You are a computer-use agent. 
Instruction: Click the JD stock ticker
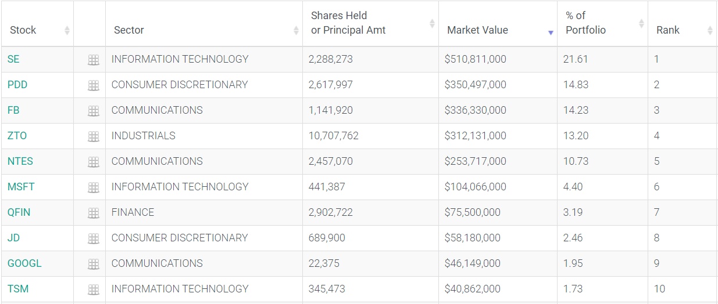[x=13, y=238]
